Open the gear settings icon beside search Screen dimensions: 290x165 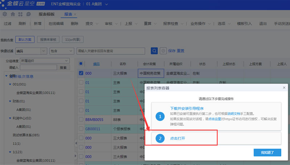coord(163,51)
